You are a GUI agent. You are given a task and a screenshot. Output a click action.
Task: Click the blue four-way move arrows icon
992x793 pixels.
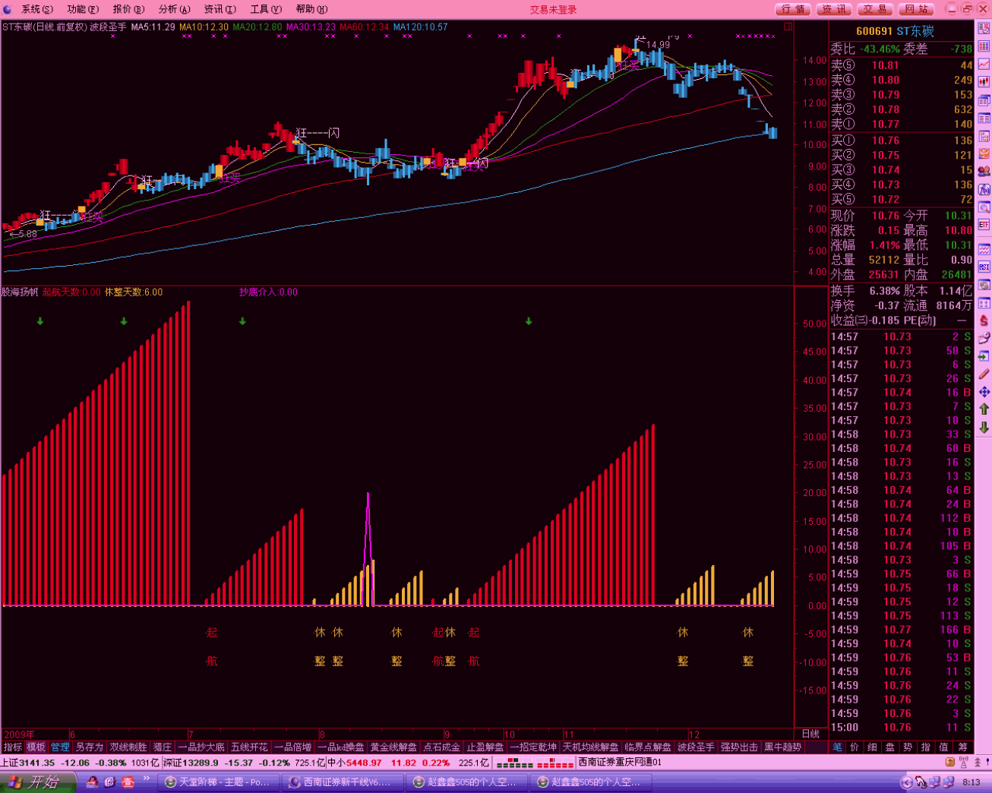click(984, 392)
